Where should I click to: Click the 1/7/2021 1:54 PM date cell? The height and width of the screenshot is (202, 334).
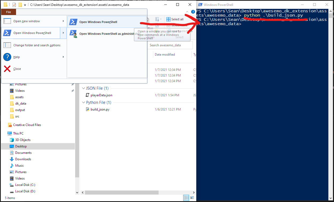point(167,95)
